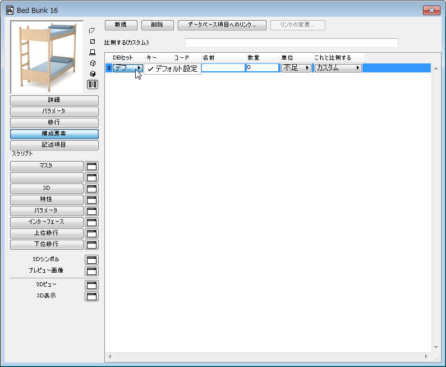Viewport: 446px width, 367px height.
Task: Select the 2D symbol preview icon
Action: [92, 31]
